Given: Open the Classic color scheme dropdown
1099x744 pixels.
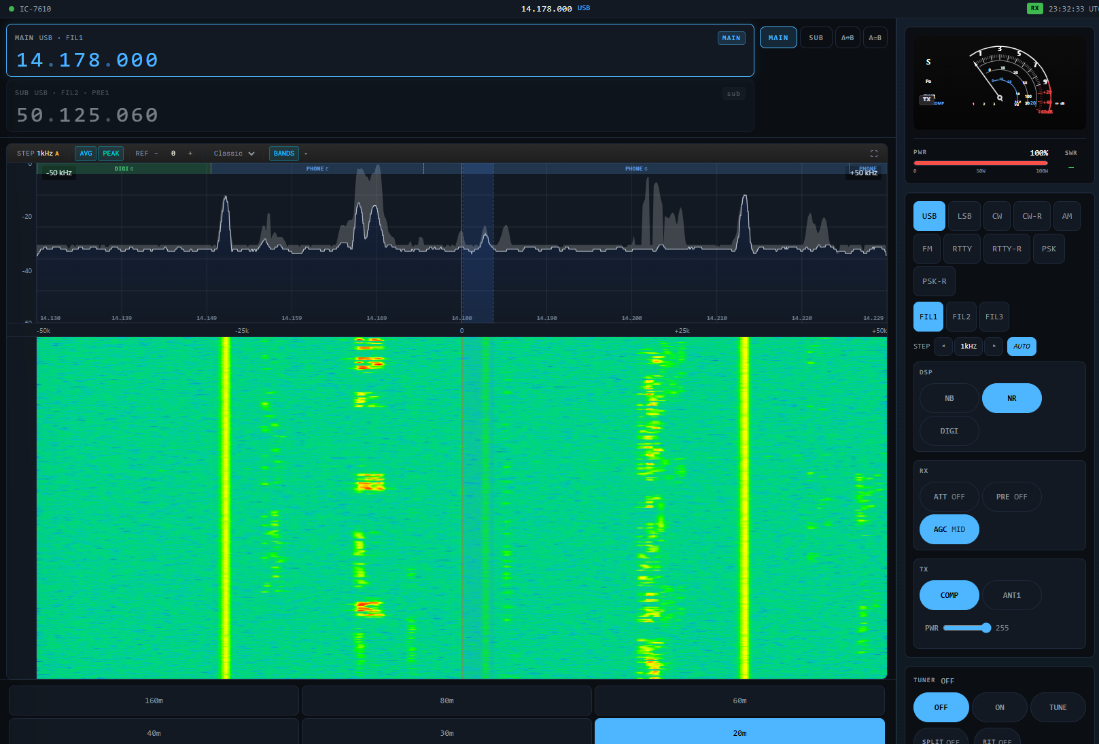Looking at the screenshot, I should pyautogui.click(x=234, y=154).
